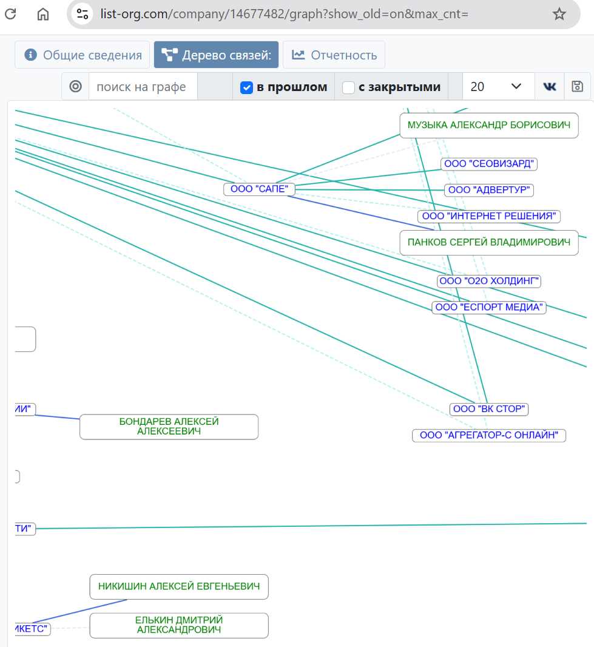This screenshot has height=647, width=594.
Task: Share graph via the VK icon
Action: 550,87
